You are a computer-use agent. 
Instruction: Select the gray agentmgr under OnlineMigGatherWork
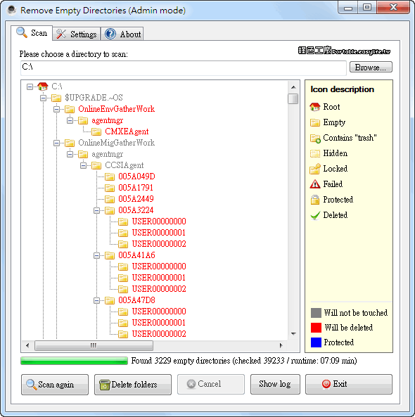(107, 154)
